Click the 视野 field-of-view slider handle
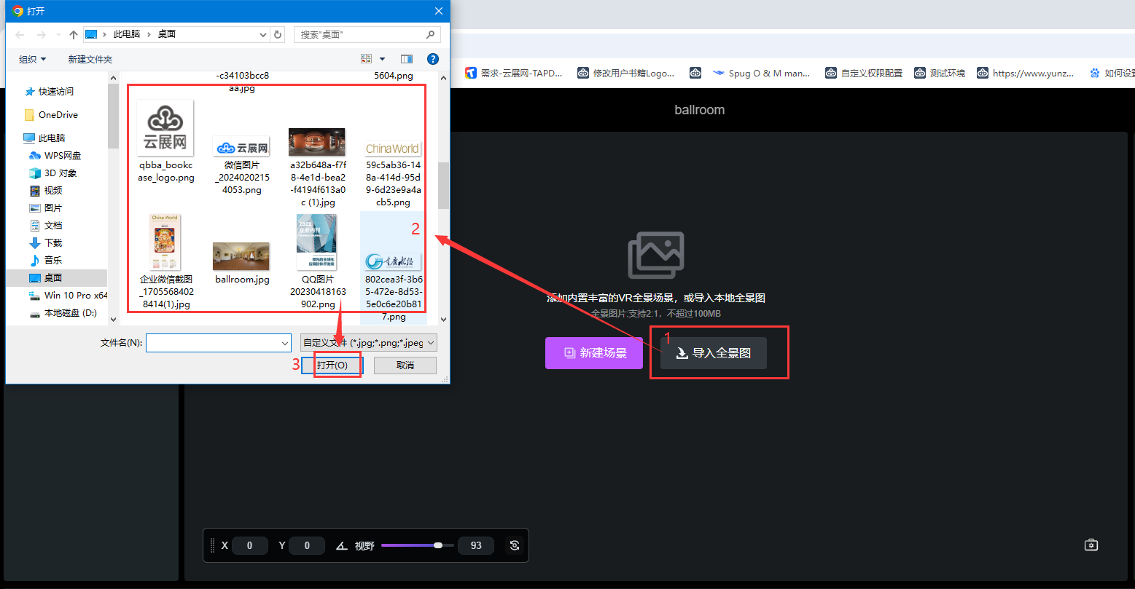Screen dimensions: 1135x589 (438, 545)
